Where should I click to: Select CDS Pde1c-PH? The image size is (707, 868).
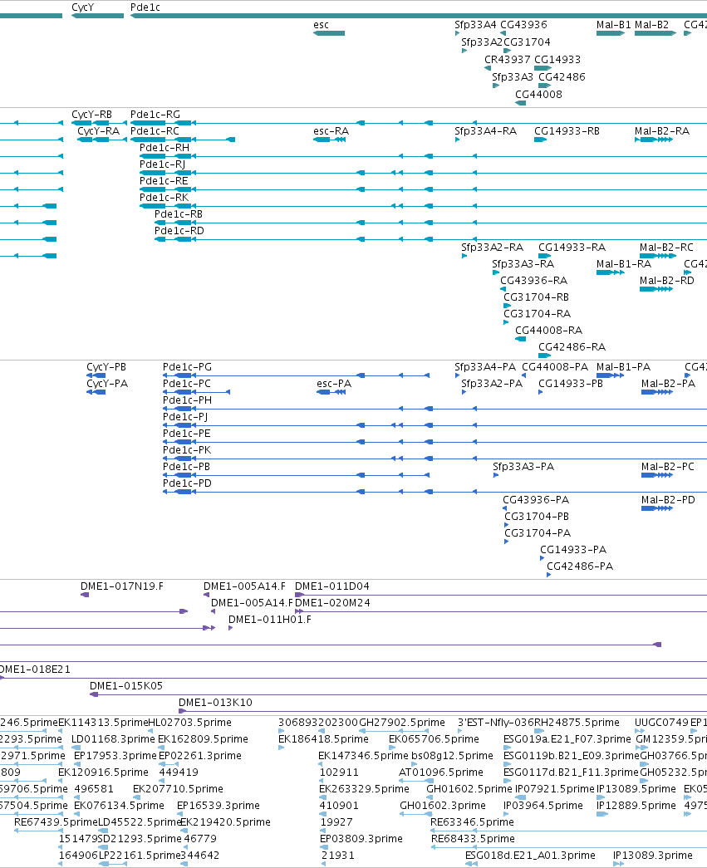[187, 400]
